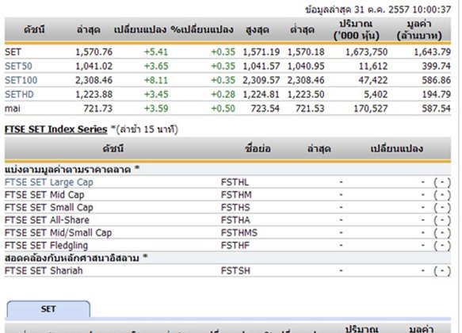Image resolution: width=462 pixels, height=333 pixels.
Task: Click the FTSE SET All-Share row
Action: pos(227,220)
